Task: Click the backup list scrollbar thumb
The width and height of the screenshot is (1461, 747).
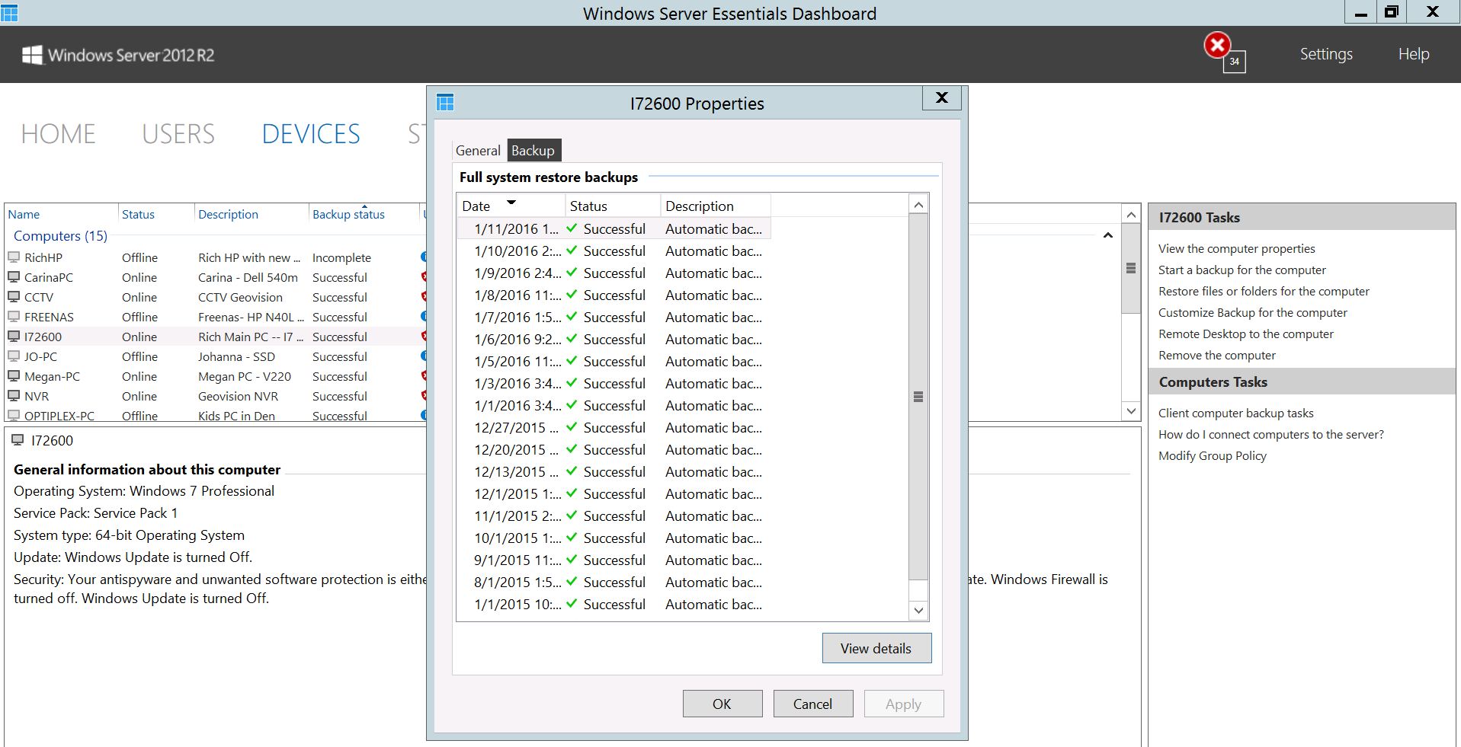Action: pyautogui.click(x=918, y=396)
